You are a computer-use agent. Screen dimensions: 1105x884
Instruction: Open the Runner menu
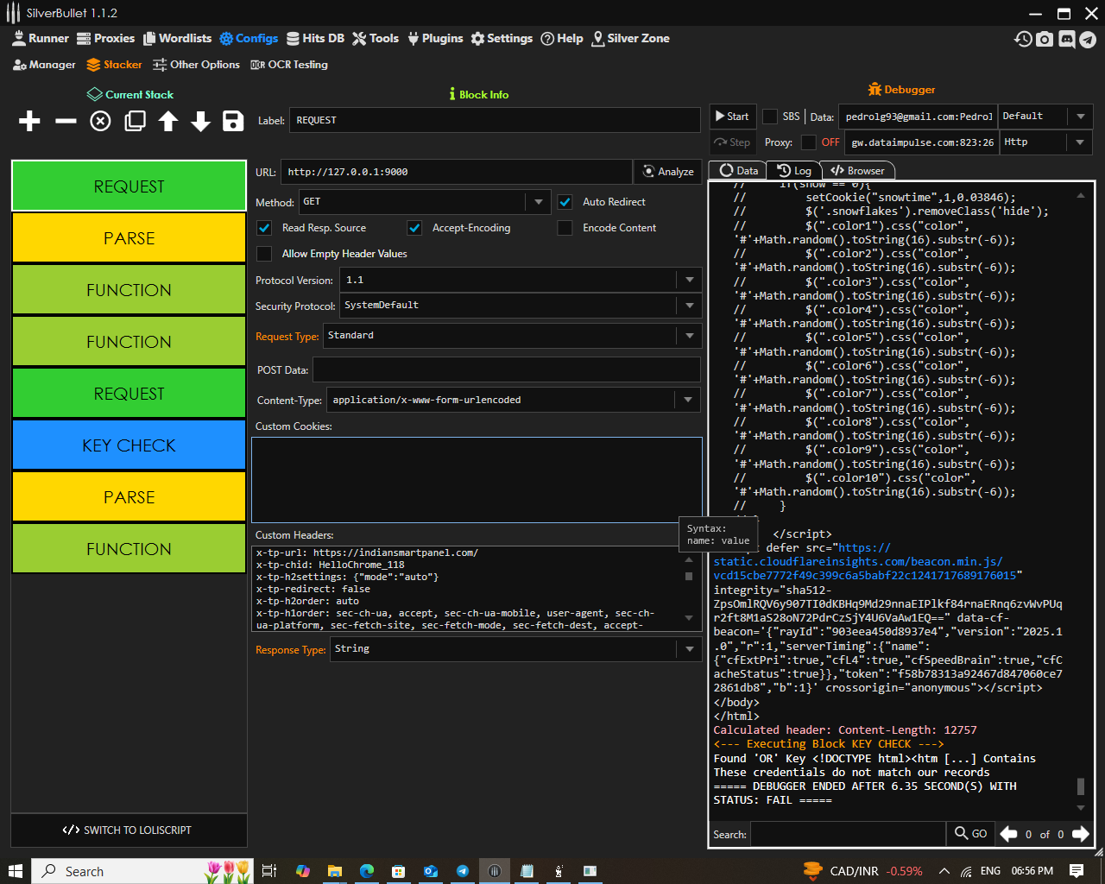[x=41, y=39]
